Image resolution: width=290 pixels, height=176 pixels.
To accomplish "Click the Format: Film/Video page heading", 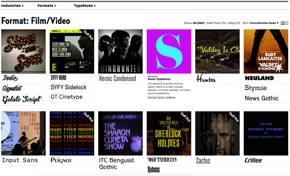I will (36, 21).
